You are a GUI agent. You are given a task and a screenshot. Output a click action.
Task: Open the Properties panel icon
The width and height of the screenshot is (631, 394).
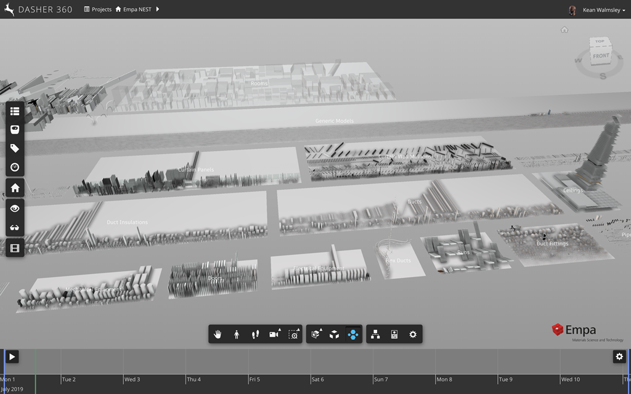[394, 334]
